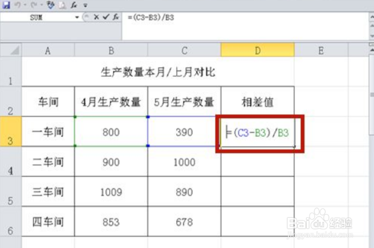Viewport: 374px width, 248px height.
Task: Click the Save icon in quick access toolbar
Action: (x=6, y=5)
